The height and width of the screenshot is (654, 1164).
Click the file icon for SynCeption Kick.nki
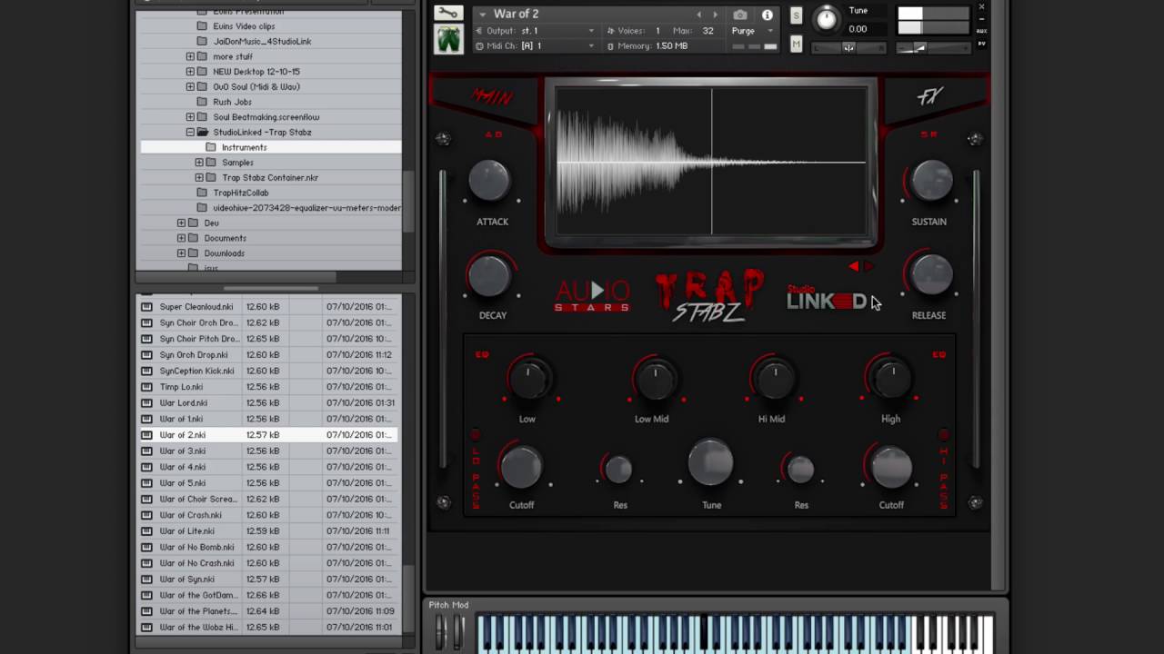(x=146, y=371)
